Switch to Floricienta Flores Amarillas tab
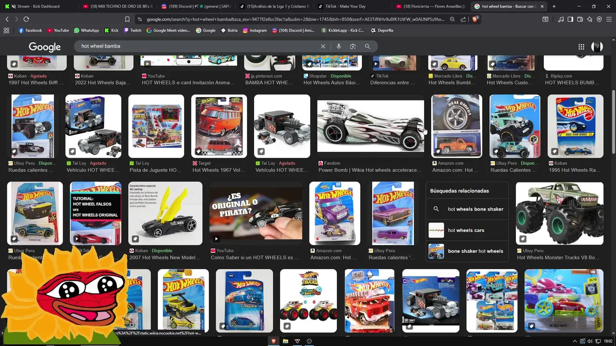 pyautogui.click(x=431, y=6)
